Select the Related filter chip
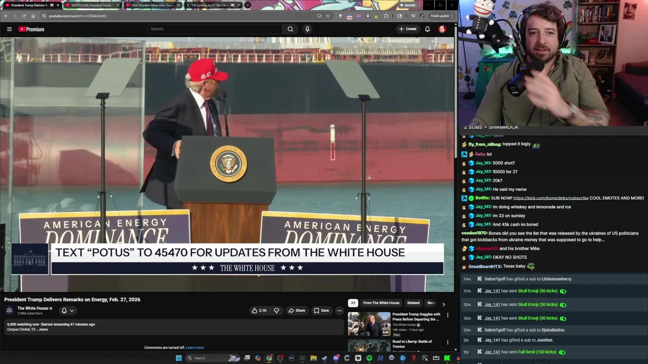The height and width of the screenshot is (364, 648). [413, 303]
